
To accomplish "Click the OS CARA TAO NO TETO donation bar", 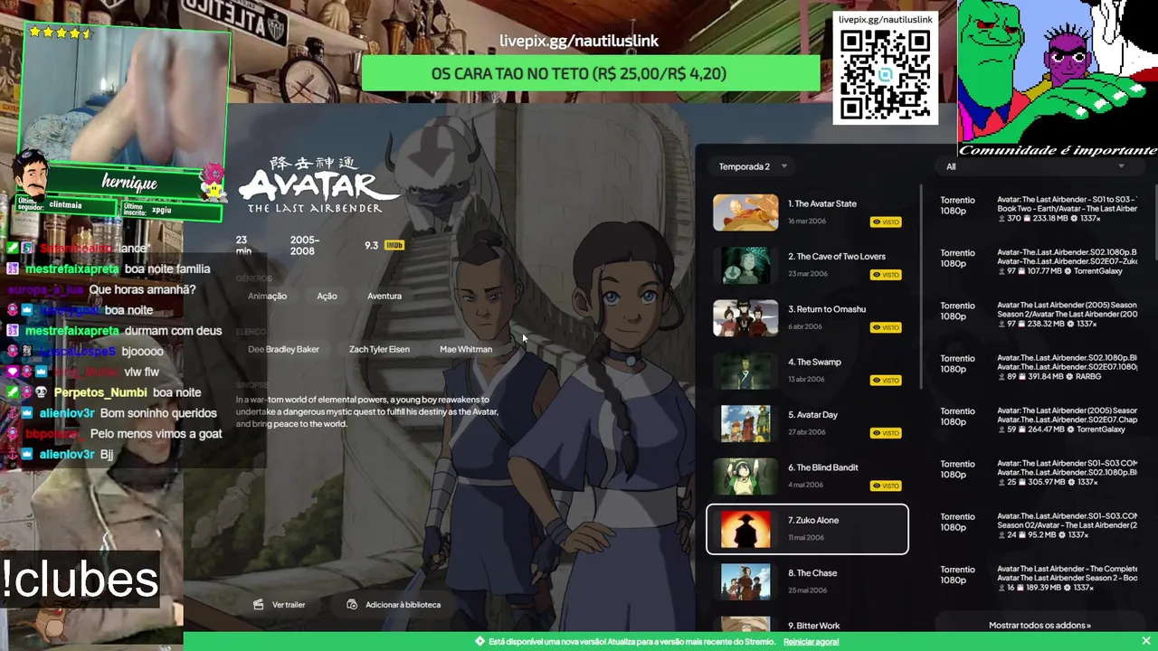I will [x=591, y=74].
